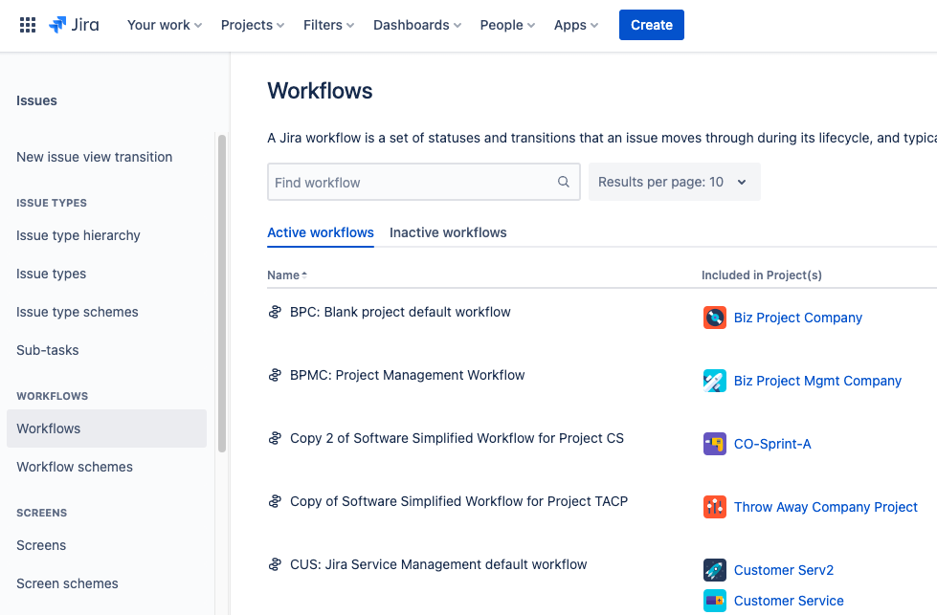The height and width of the screenshot is (615, 937).
Task: Open Screen schemes page
Action: click(68, 584)
